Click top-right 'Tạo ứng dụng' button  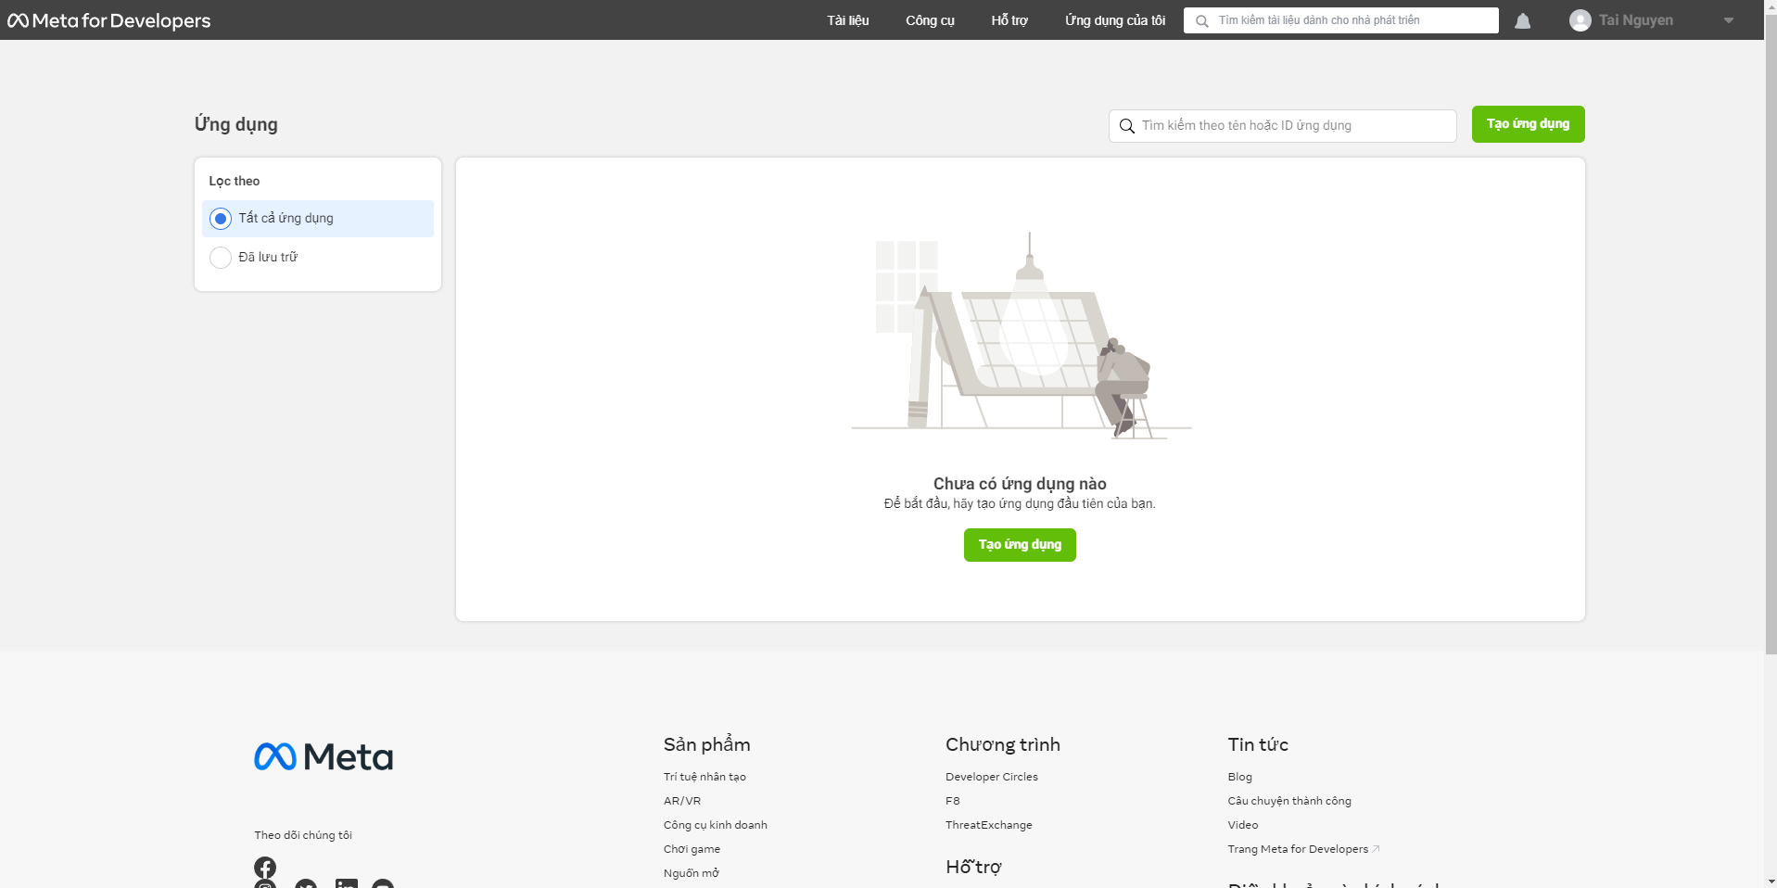[x=1528, y=124]
